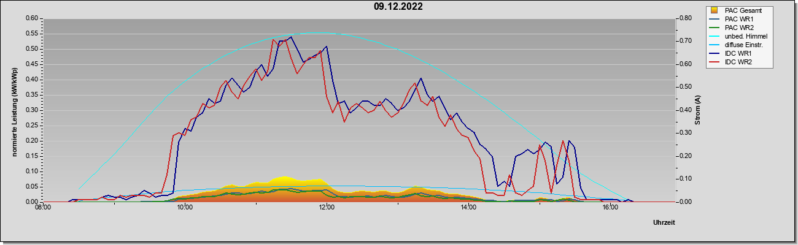Click the Uhrzeit axis label
The height and width of the screenshot is (245, 798).
click(664, 222)
